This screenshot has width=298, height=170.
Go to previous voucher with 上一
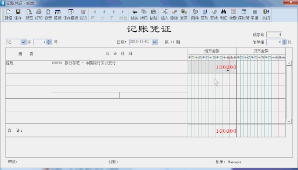(104, 15)
